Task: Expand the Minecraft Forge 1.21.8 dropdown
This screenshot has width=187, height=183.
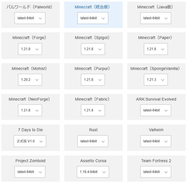Action: click(x=30, y=49)
